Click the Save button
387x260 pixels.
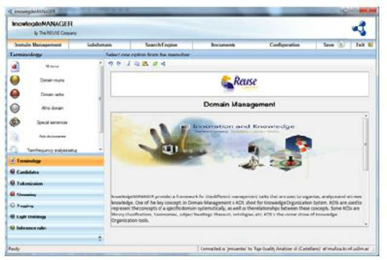tap(333, 45)
